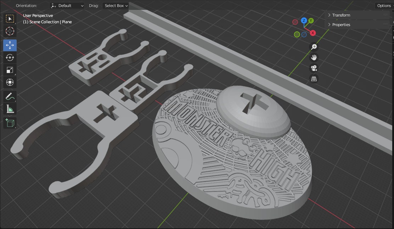
Task: Click the pan hand viewport icon
Action: click(314, 58)
